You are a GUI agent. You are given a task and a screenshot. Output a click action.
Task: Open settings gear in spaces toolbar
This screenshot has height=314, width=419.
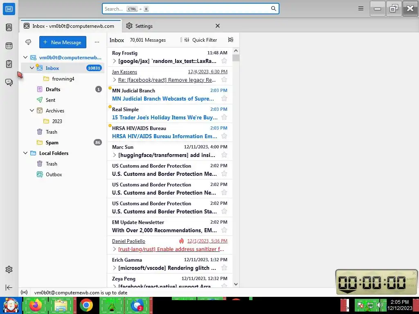pyautogui.click(x=9, y=269)
